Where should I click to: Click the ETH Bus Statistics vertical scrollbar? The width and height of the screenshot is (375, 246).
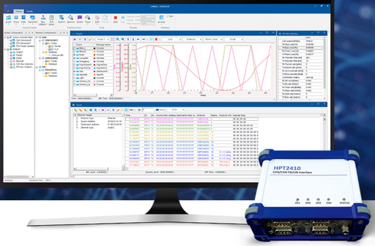[325, 68]
